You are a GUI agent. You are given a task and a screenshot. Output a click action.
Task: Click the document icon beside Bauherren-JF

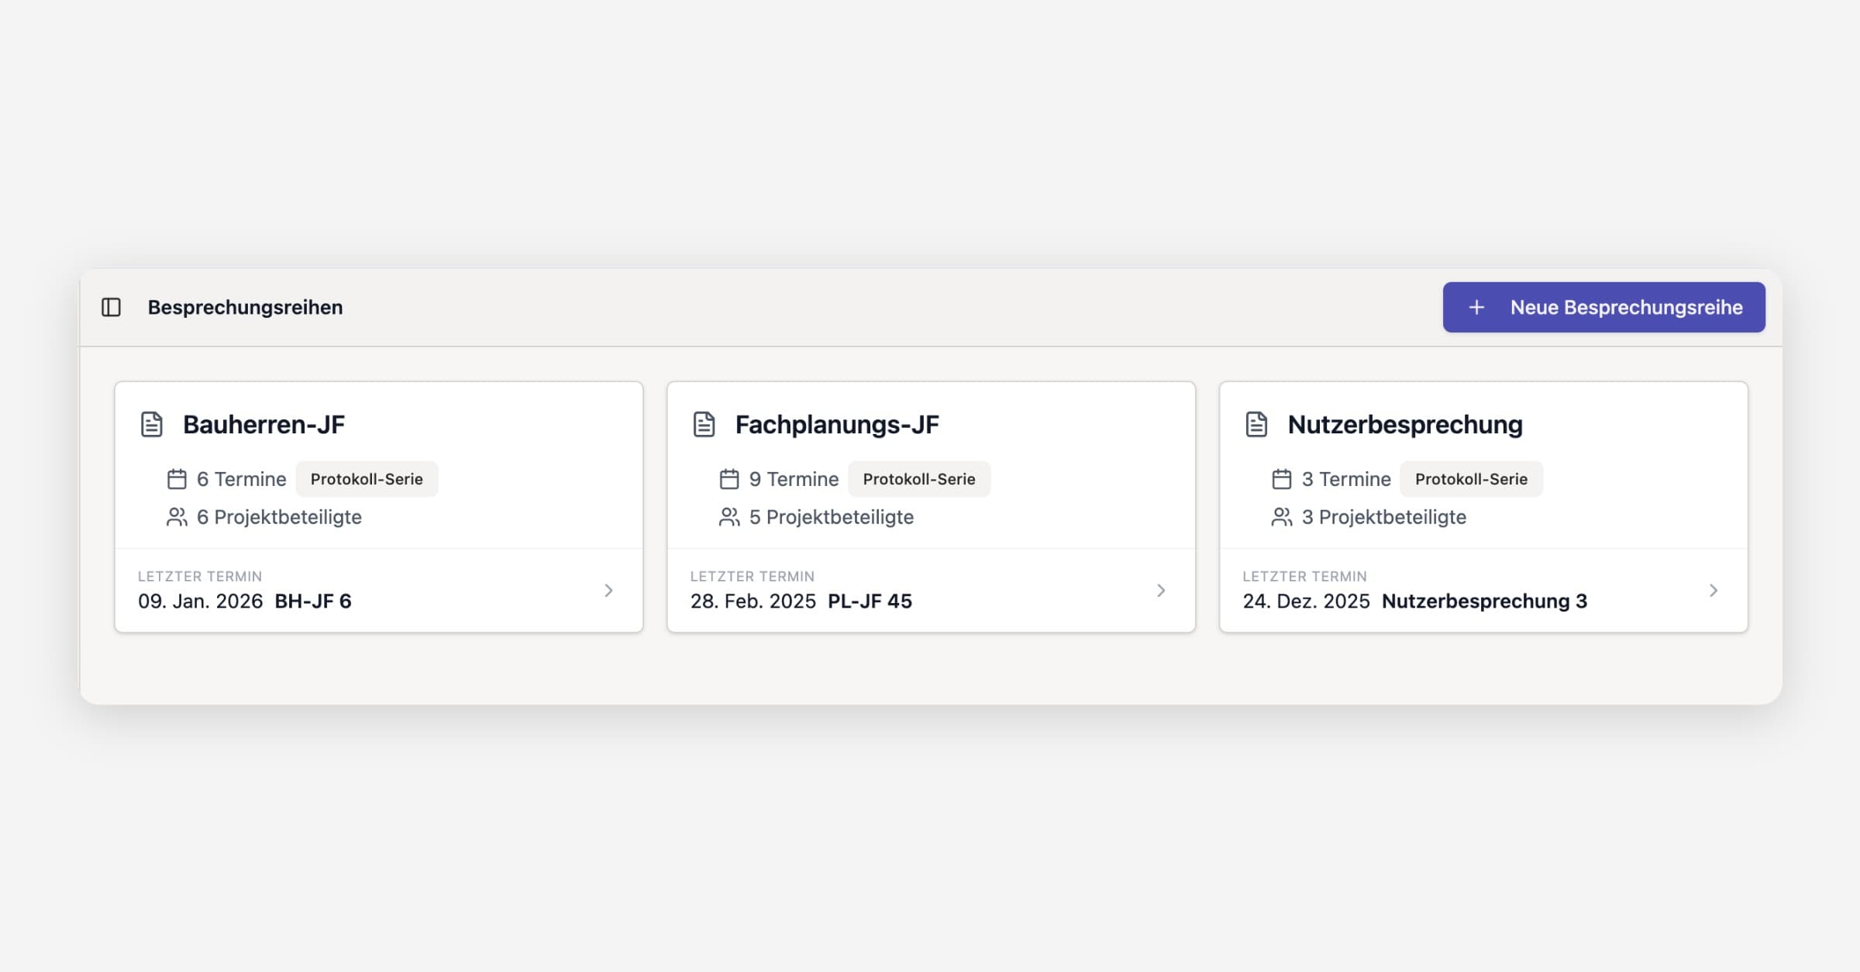152,425
